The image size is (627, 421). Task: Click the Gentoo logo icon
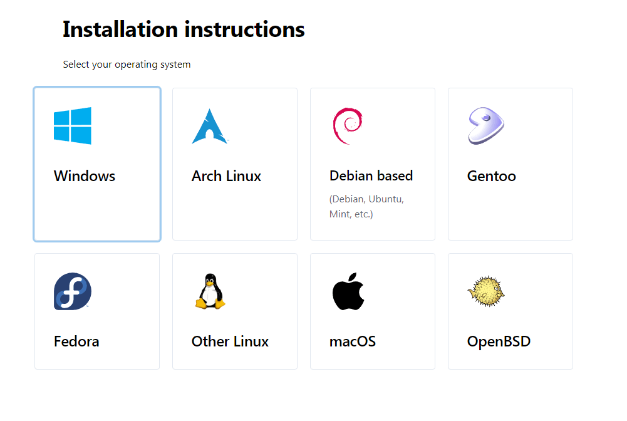[485, 126]
